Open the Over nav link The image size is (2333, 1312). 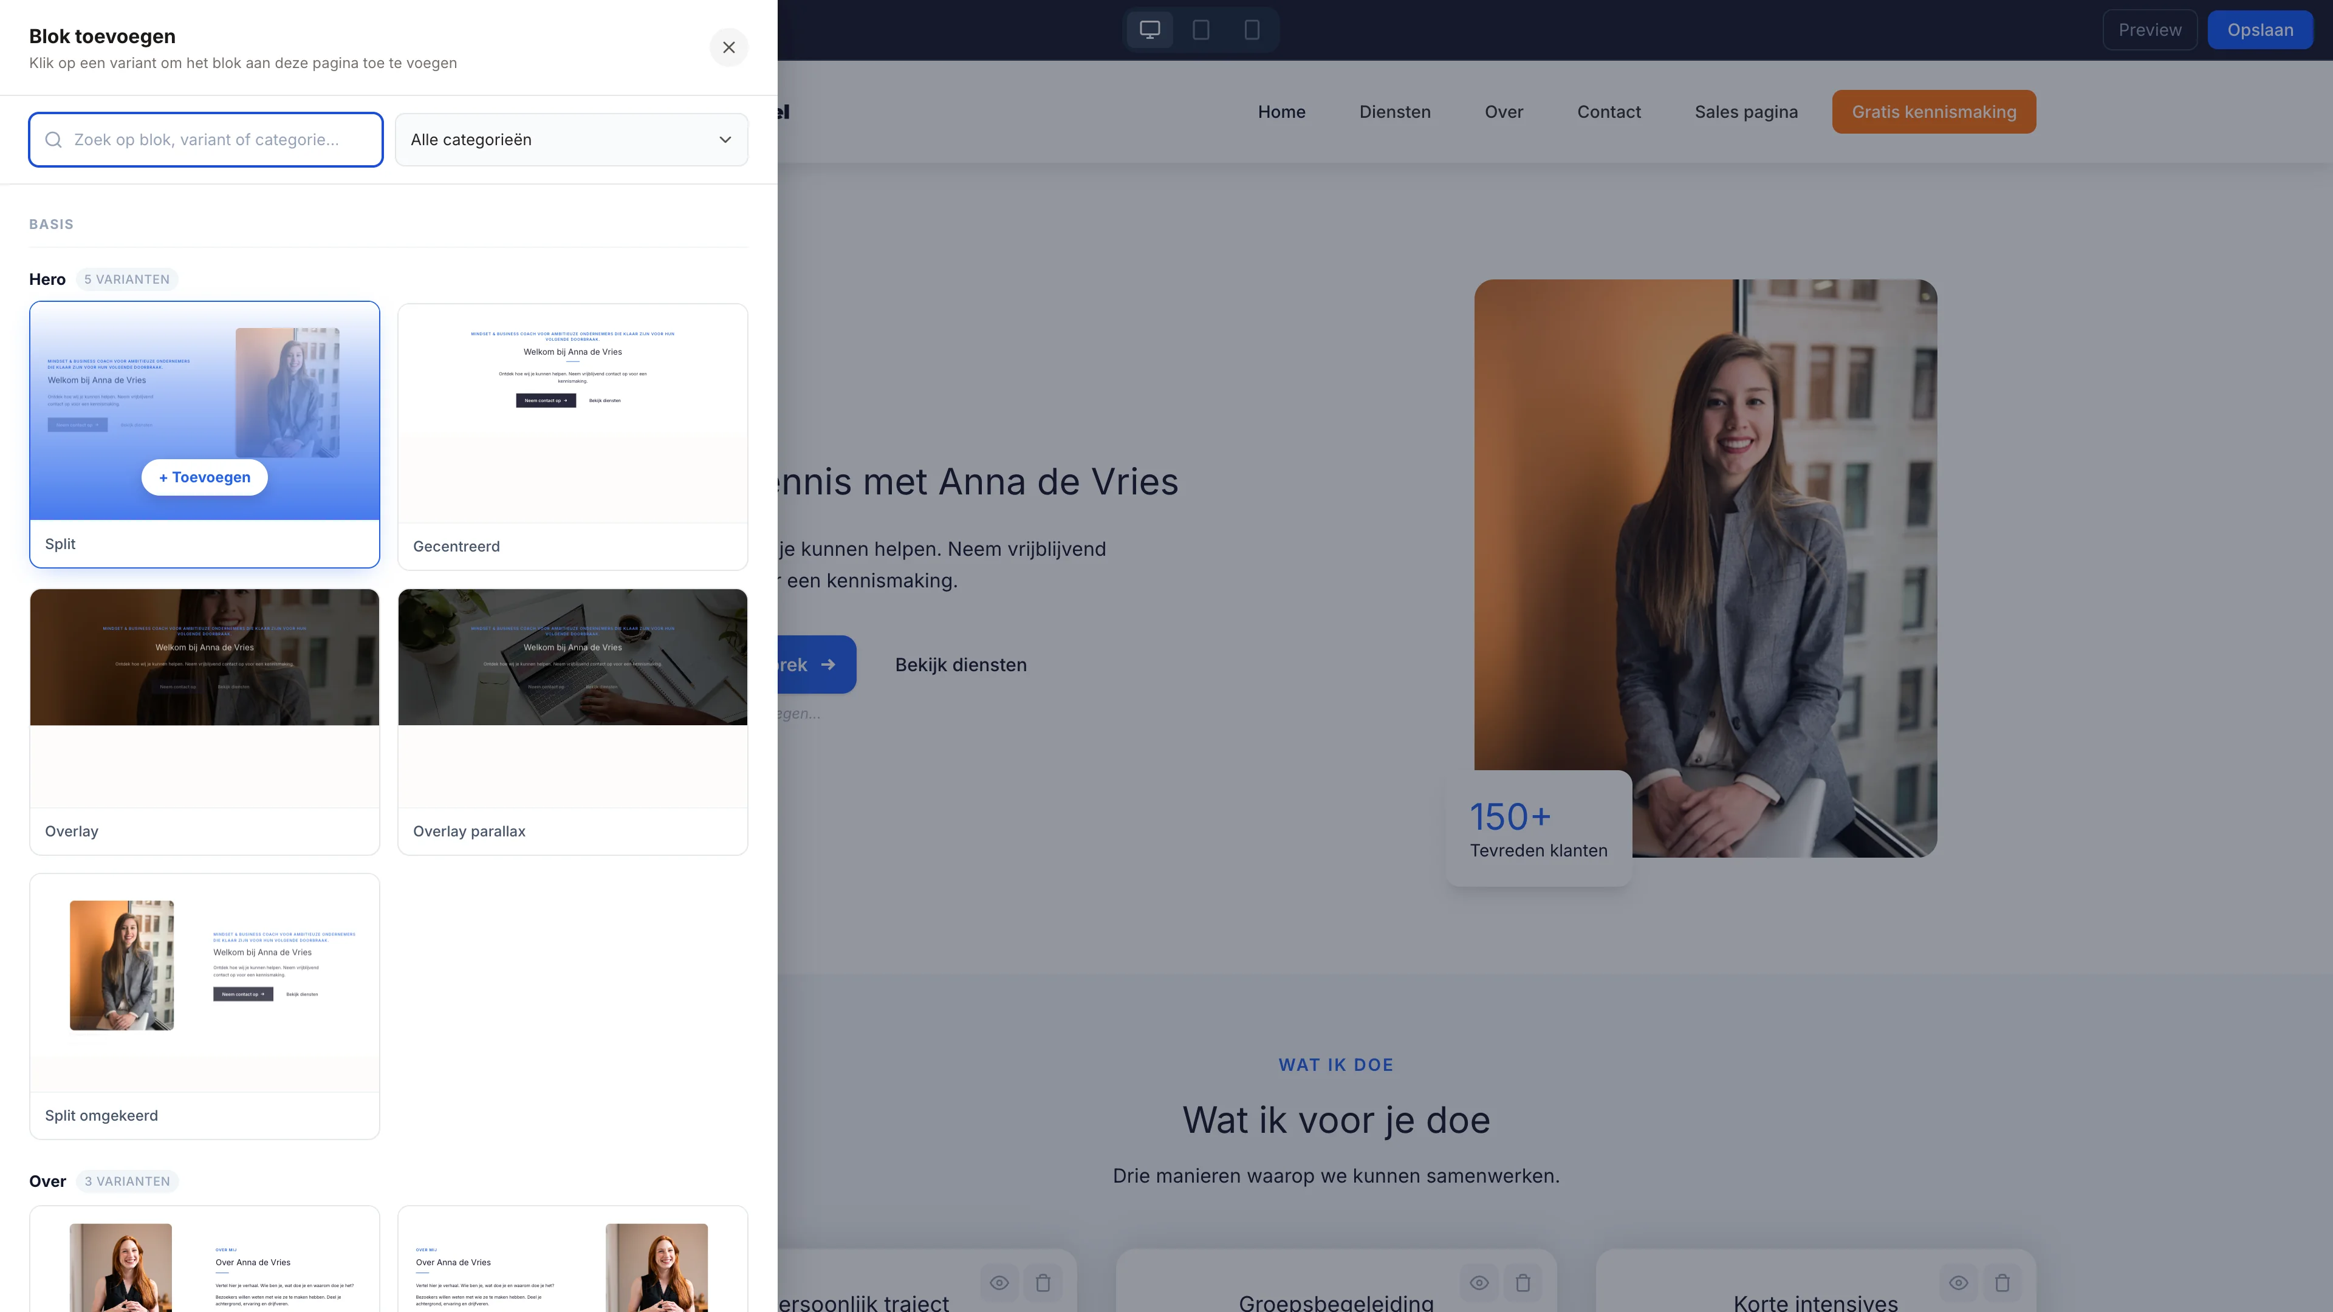(1504, 111)
